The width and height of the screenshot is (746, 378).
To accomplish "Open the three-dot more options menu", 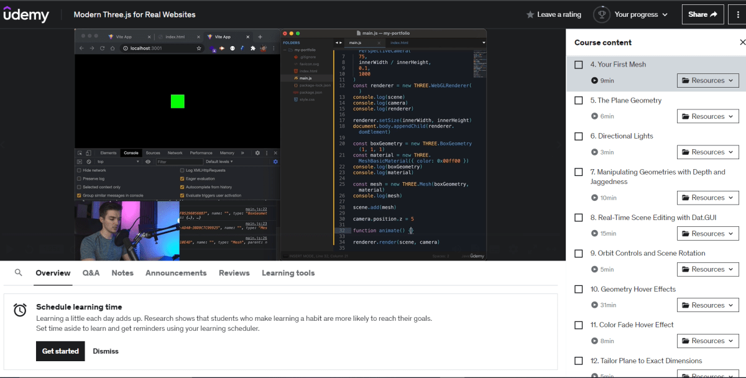I will tap(737, 14).
